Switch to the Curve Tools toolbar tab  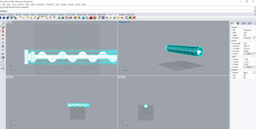coord(70,15)
